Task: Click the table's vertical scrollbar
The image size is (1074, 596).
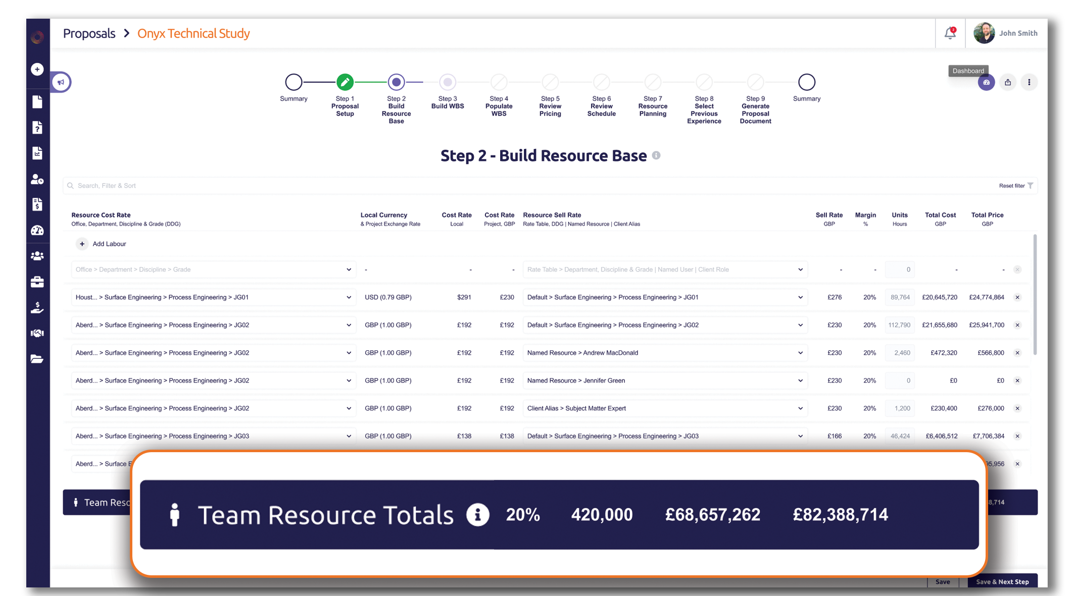Action: (x=1035, y=295)
